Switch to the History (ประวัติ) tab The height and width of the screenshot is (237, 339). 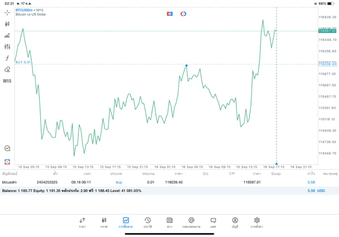147,222
